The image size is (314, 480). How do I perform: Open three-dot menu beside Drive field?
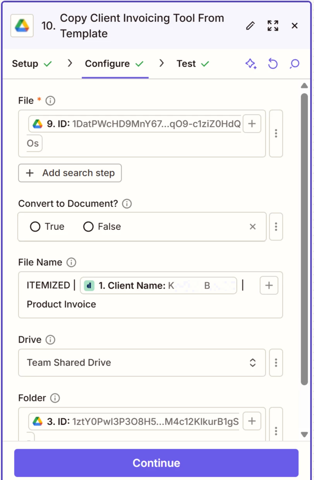(x=276, y=362)
